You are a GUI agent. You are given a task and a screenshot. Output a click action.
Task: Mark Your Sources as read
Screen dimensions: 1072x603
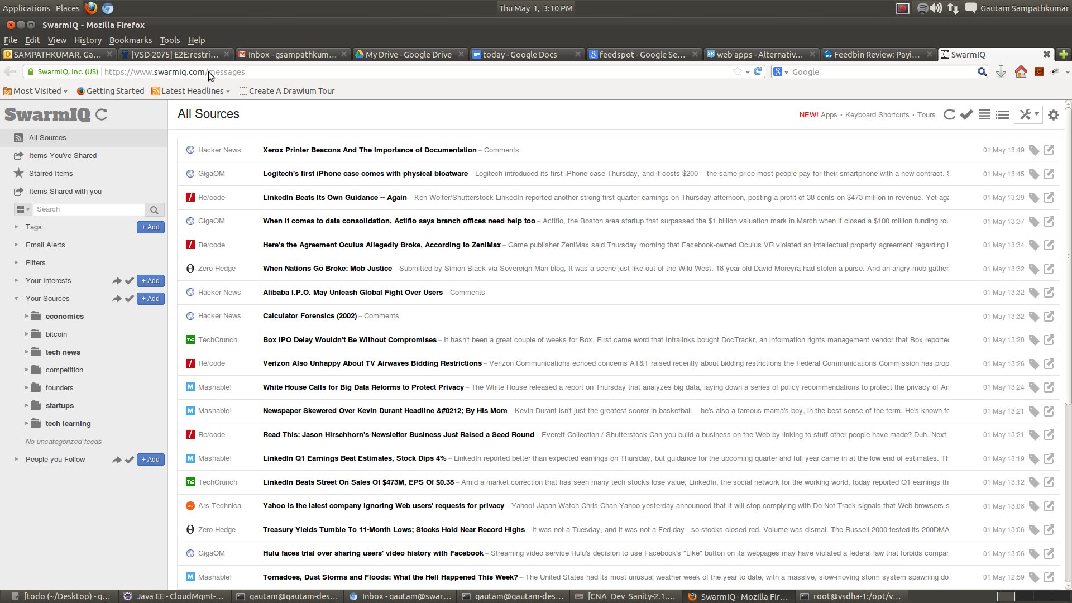pos(129,299)
